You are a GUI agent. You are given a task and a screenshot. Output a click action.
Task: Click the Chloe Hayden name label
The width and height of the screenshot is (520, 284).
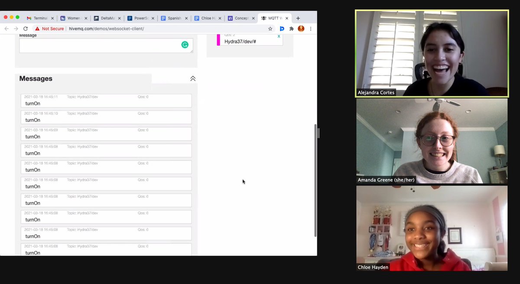click(x=373, y=267)
